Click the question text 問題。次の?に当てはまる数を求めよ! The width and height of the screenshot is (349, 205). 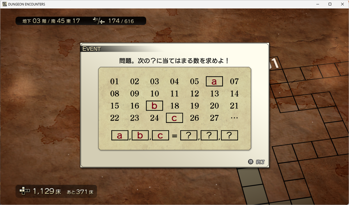pos(174,61)
